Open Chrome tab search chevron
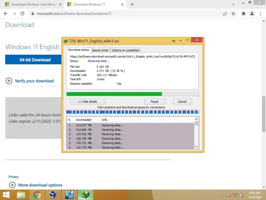Image resolution: width=266 pixels, height=200 pixels. (x=234, y=4)
